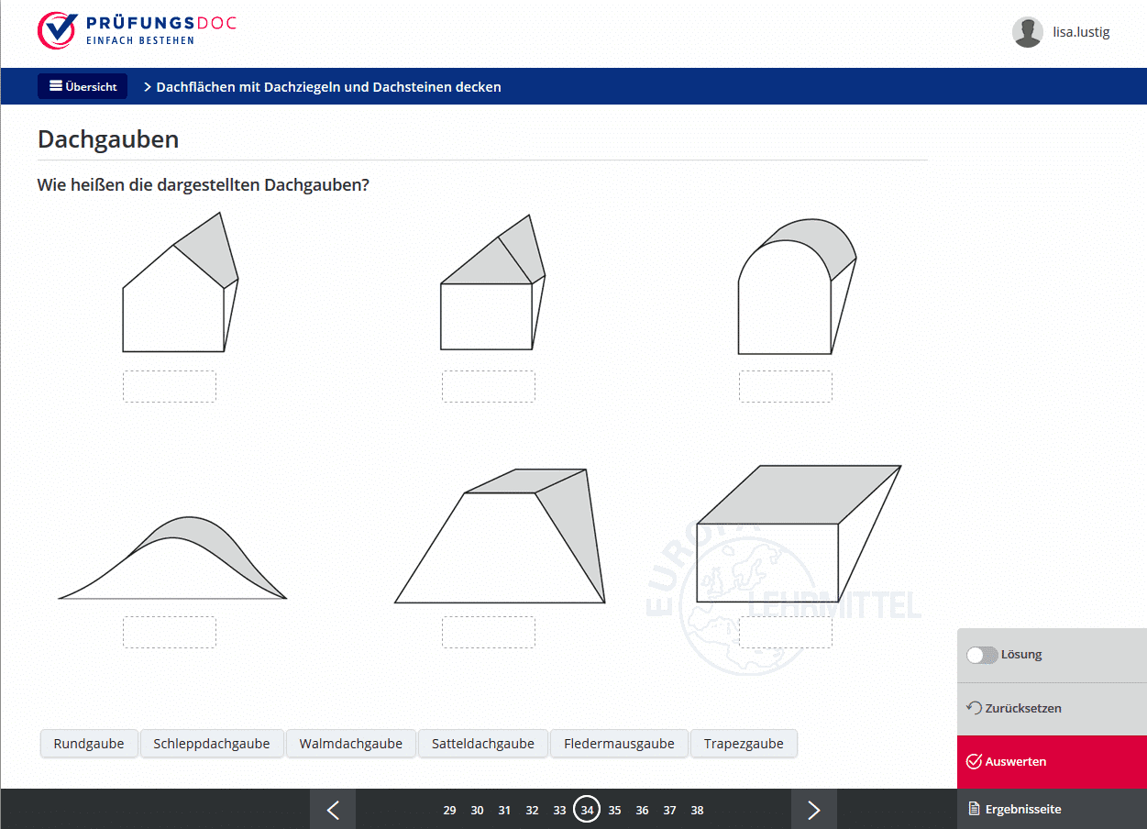The image size is (1147, 829).
Task: Pick the Schleppdachgaube label
Action: [x=212, y=744]
